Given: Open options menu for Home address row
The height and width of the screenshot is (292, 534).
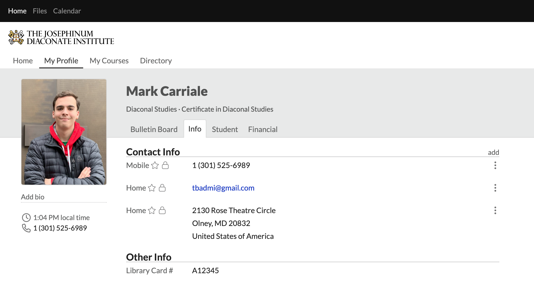Looking at the screenshot, I should 495,210.
